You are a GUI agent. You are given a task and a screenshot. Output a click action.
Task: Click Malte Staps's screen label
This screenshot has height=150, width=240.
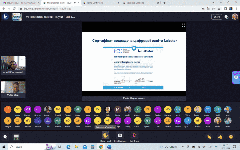tap(134, 98)
